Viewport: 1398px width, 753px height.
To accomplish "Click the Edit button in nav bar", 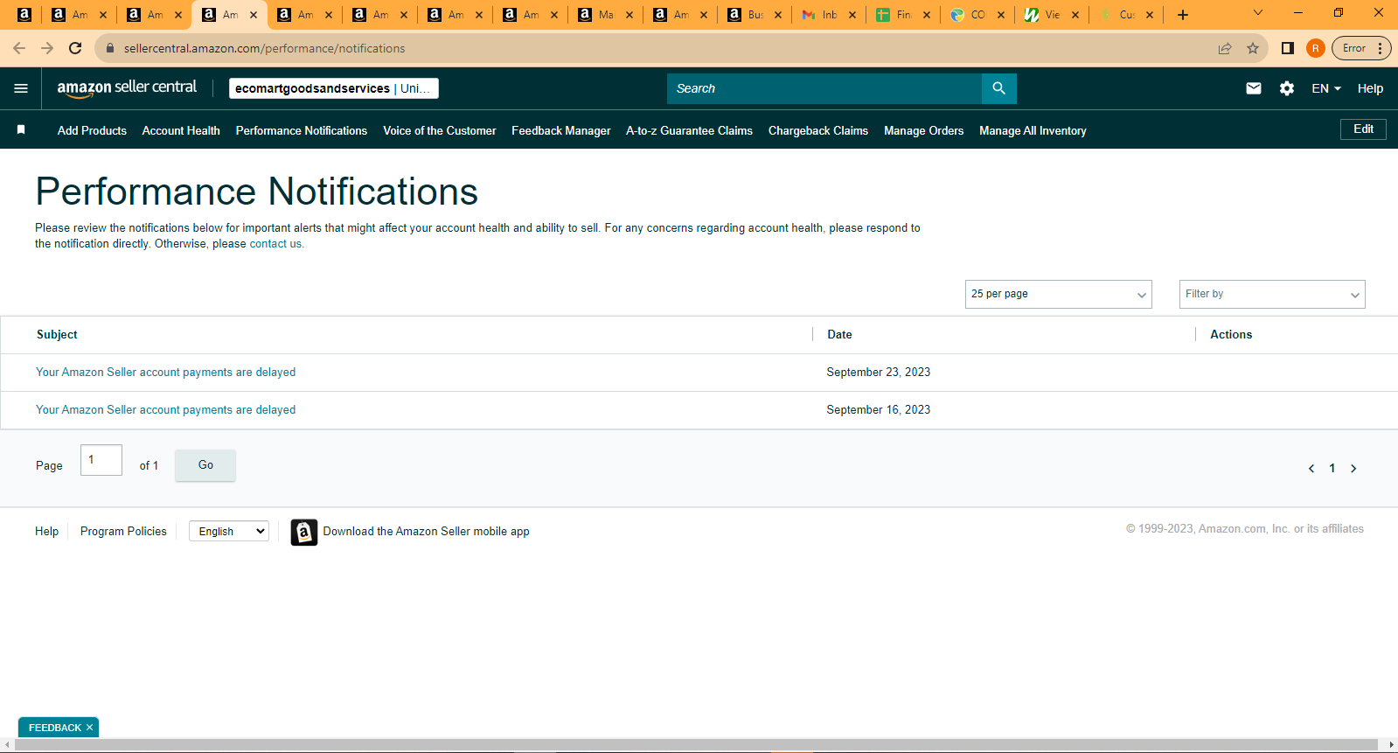I will (1363, 129).
